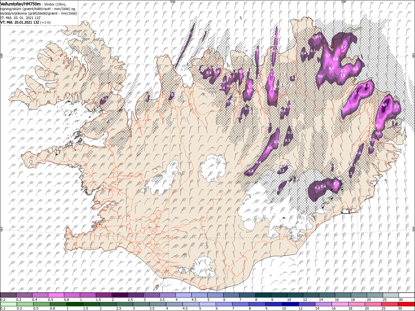
Task: Click the bottom-row legend swatch between 2 and 2.5
Action: coord(108,304)
